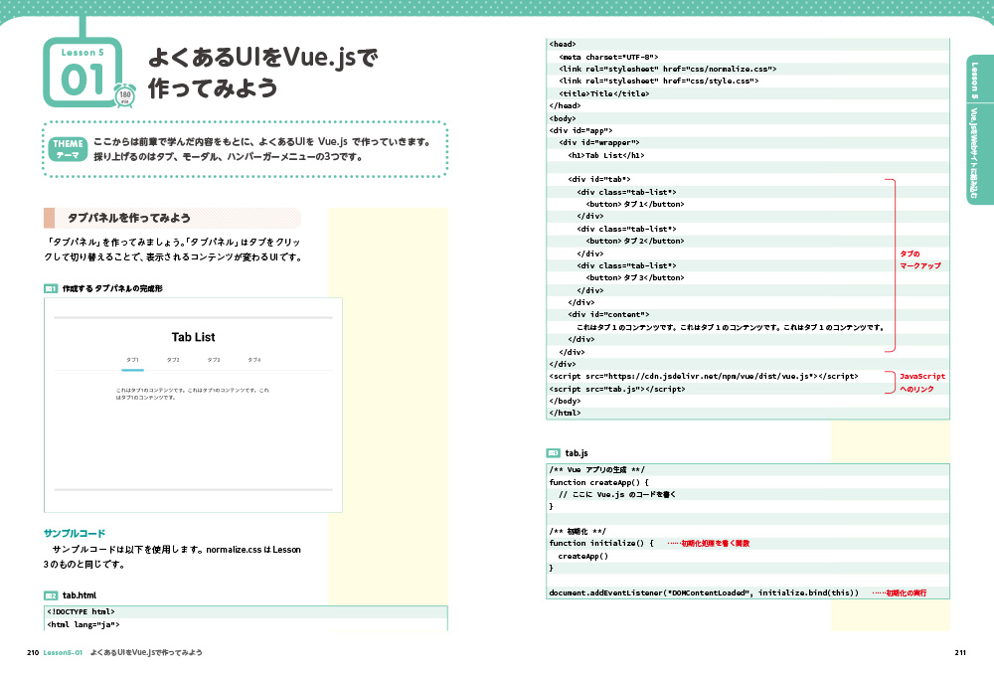The width and height of the screenshot is (994, 675).
Task: Click the <div id="app"> line
Action: (x=580, y=130)
